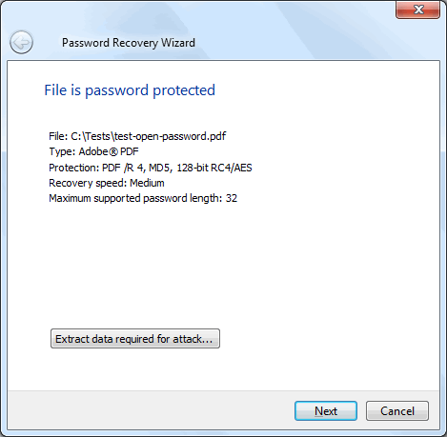This screenshot has height=437, width=447.
Task: Click the MD5 hash text in Protection line
Action: coord(160,168)
